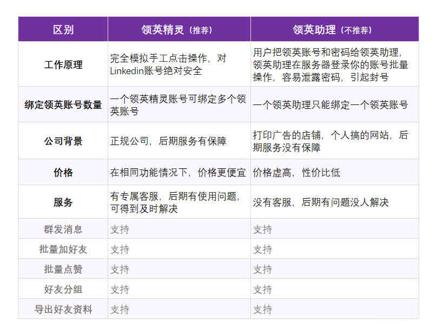436x334 pixels.
Task: Select the 群发消息 row label
Action: coord(63,229)
